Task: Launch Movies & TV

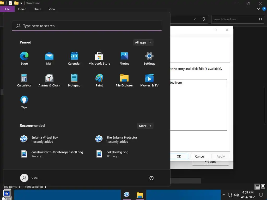Action: [149, 80]
